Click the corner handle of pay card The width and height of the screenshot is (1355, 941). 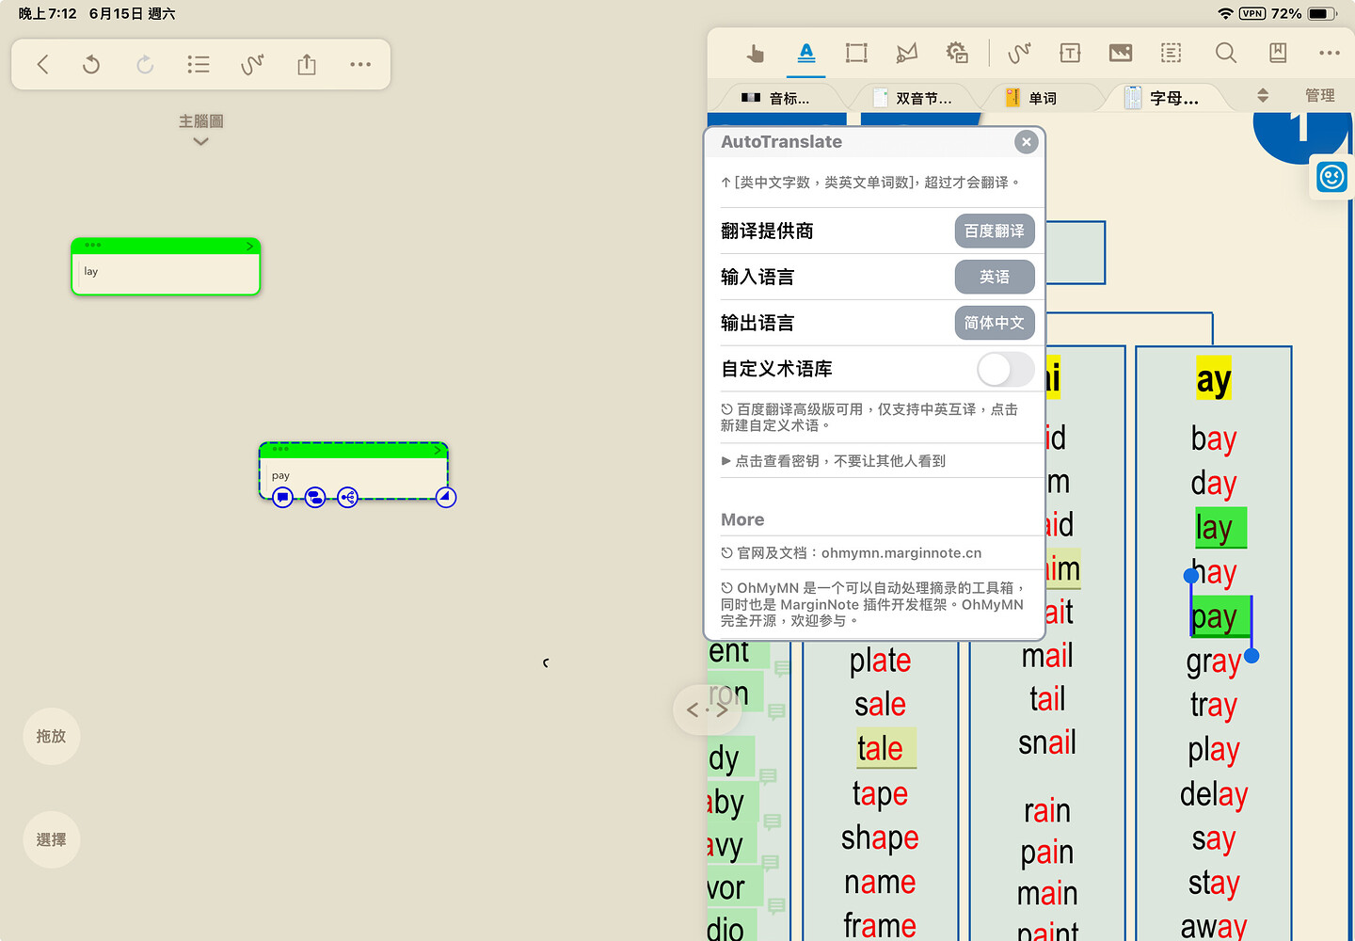tap(446, 497)
